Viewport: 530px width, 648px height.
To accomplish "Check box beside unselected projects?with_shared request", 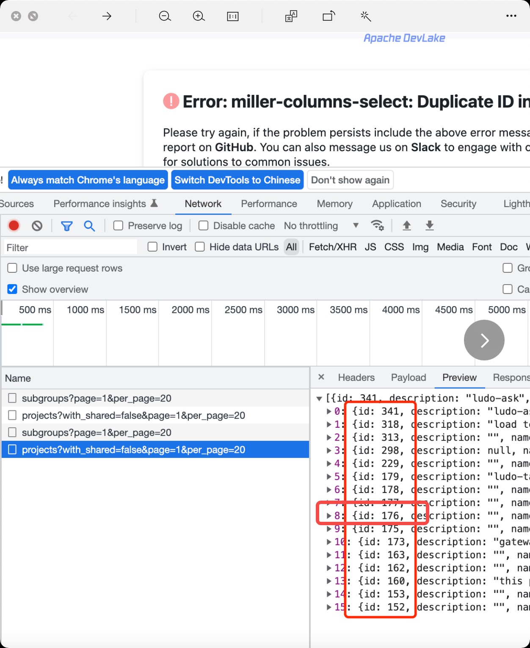I will (x=13, y=415).
